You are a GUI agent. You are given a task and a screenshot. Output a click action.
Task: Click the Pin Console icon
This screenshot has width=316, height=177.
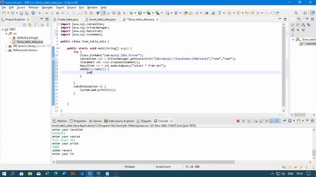click(x=284, y=121)
